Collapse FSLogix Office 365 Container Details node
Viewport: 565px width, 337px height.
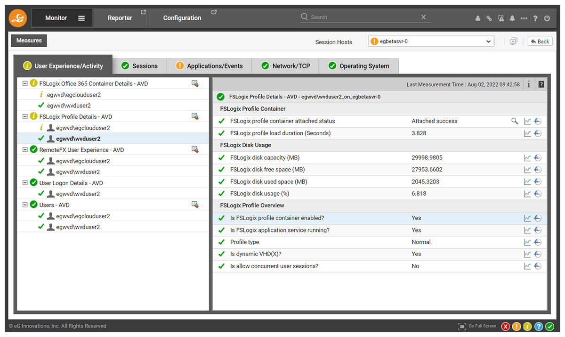click(25, 83)
